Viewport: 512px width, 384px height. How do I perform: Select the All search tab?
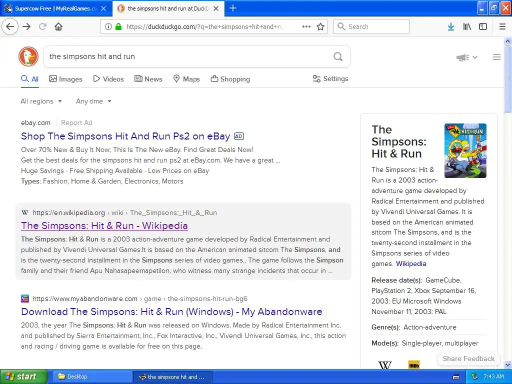point(29,79)
